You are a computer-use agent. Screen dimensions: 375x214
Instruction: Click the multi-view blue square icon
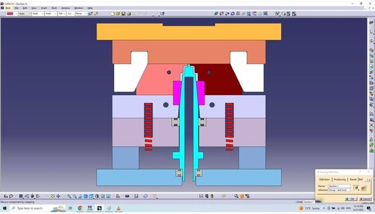point(86,196)
